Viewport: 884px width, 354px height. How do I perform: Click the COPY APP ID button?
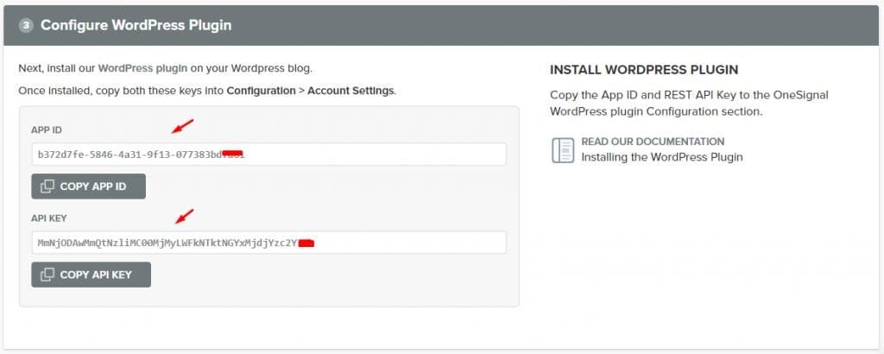click(x=89, y=186)
